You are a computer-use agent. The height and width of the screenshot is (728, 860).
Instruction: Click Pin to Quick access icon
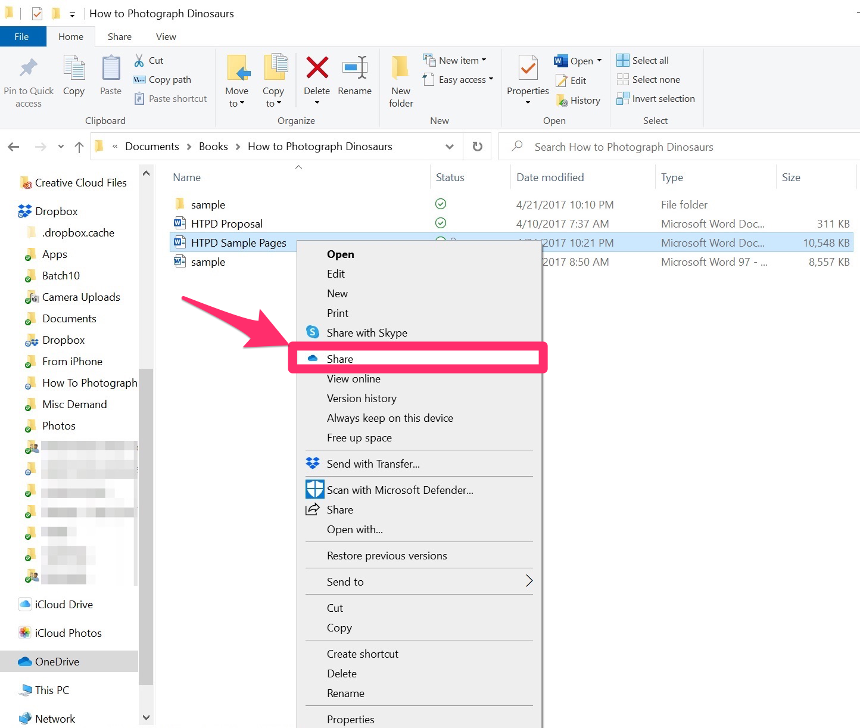tap(28, 69)
